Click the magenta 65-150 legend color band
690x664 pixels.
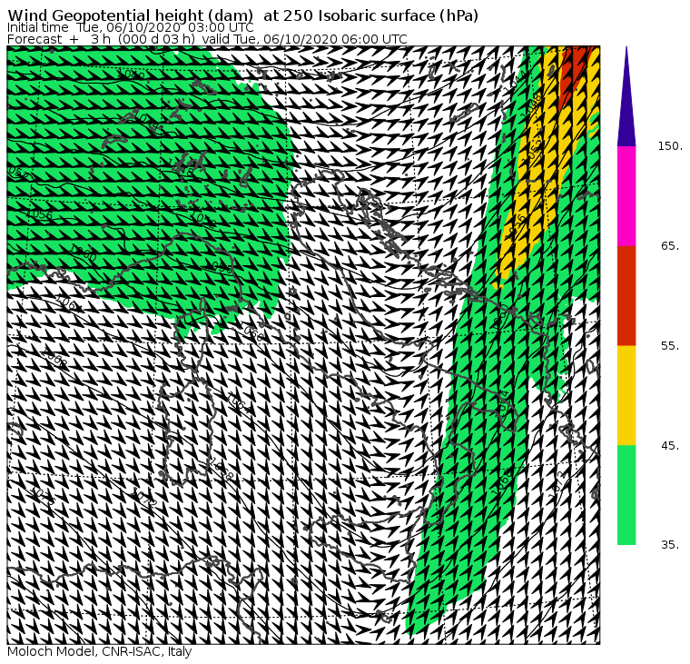coord(626,196)
